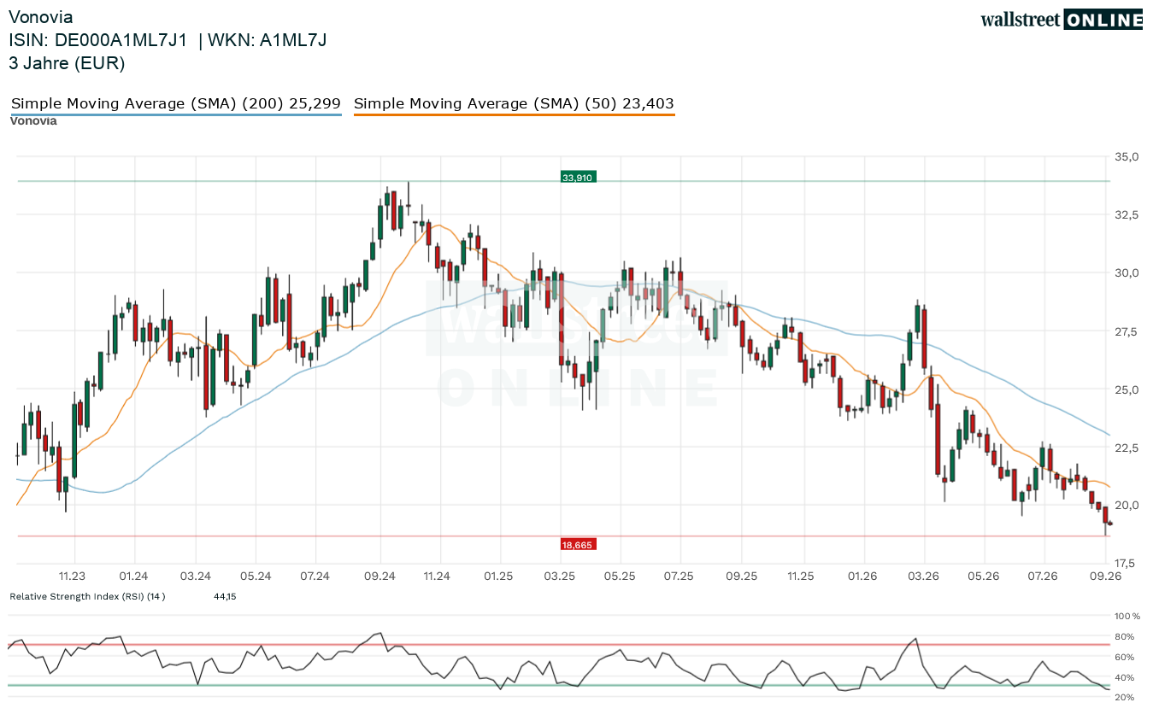
Task: Select the 09.26 date axis label
Action: 1105,577
